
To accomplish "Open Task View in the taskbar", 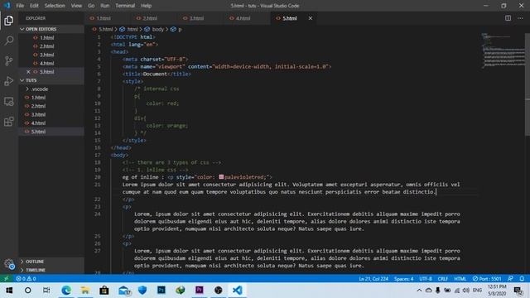I will click(46, 291).
